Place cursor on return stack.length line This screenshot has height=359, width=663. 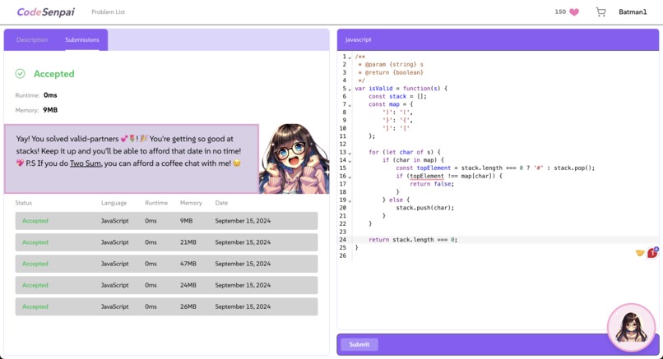click(413, 240)
